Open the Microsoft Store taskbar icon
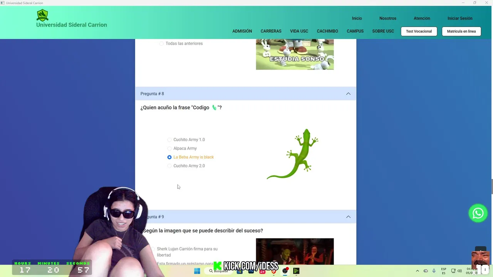The width and height of the screenshot is (493, 277). (x=240, y=271)
